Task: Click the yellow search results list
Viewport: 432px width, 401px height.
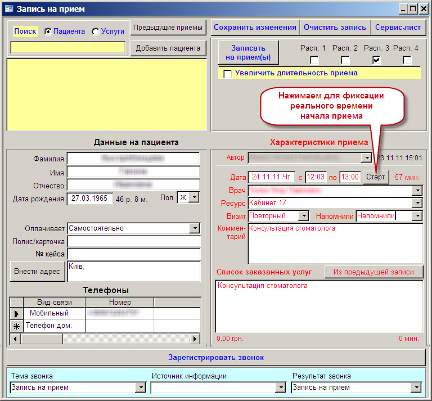Action: pyautogui.click(x=107, y=94)
